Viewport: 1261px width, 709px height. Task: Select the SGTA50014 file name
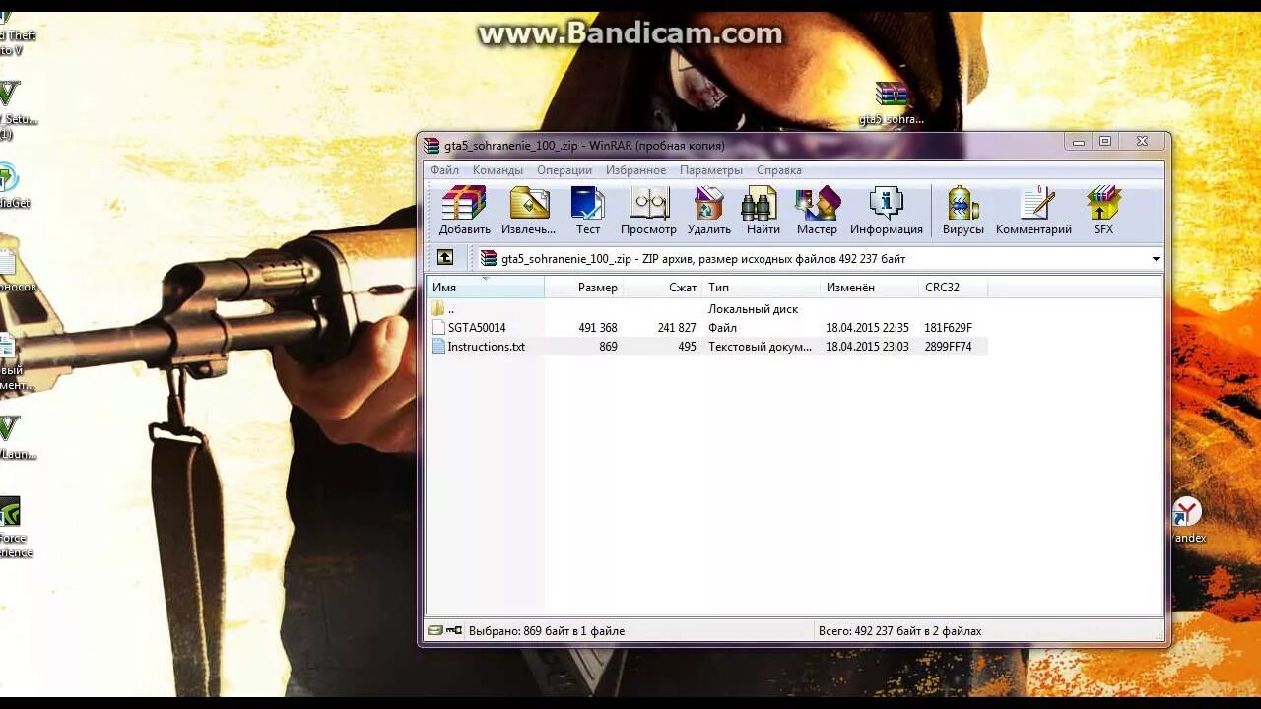pos(477,328)
